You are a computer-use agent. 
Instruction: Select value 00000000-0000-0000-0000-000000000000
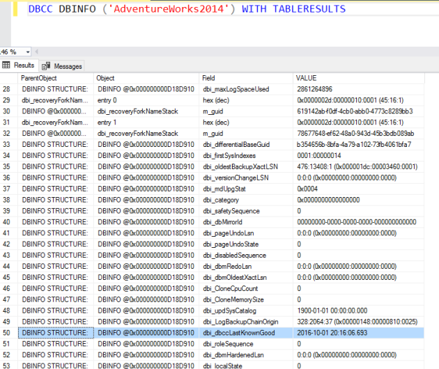click(359, 222)
